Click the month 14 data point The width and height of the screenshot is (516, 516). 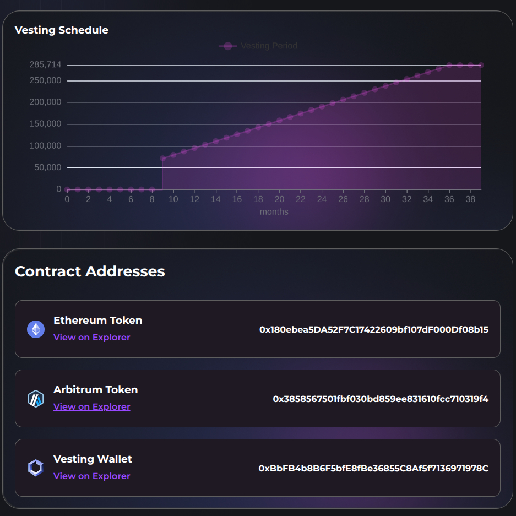(216, 142)
